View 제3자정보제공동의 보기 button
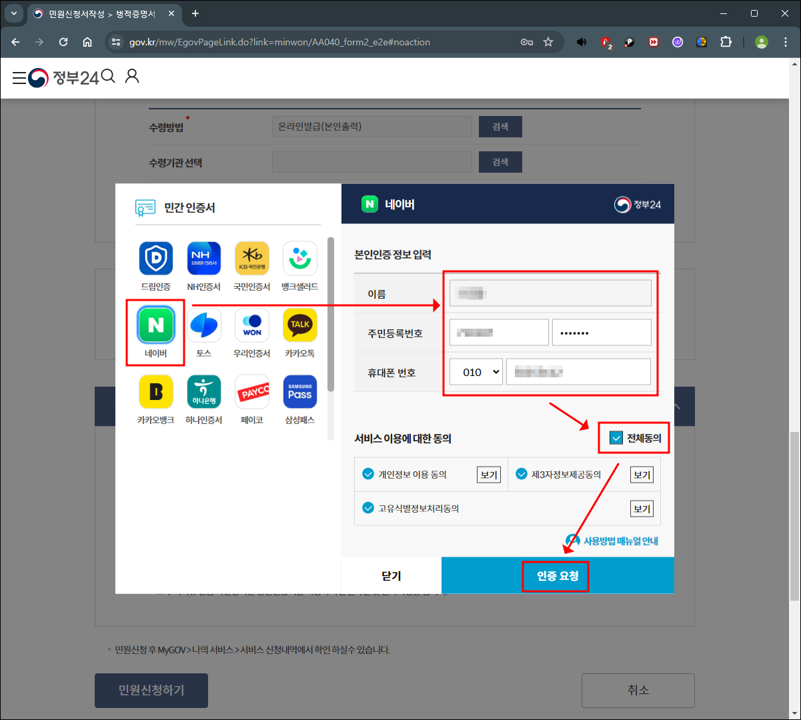The image size is (801, 720). [642, 475]
